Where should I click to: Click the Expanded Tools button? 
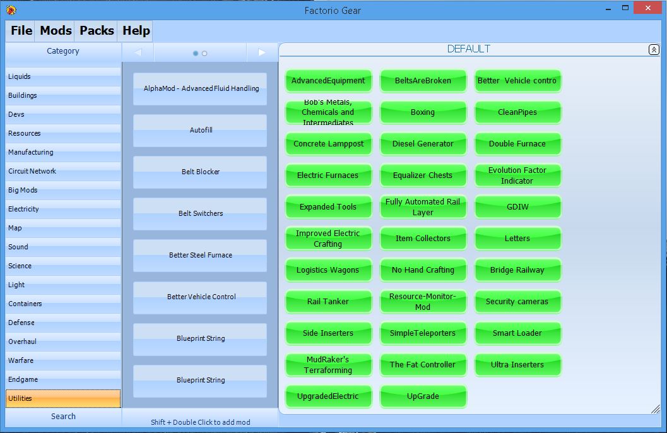pyautogui.click(x=328, y=207)
